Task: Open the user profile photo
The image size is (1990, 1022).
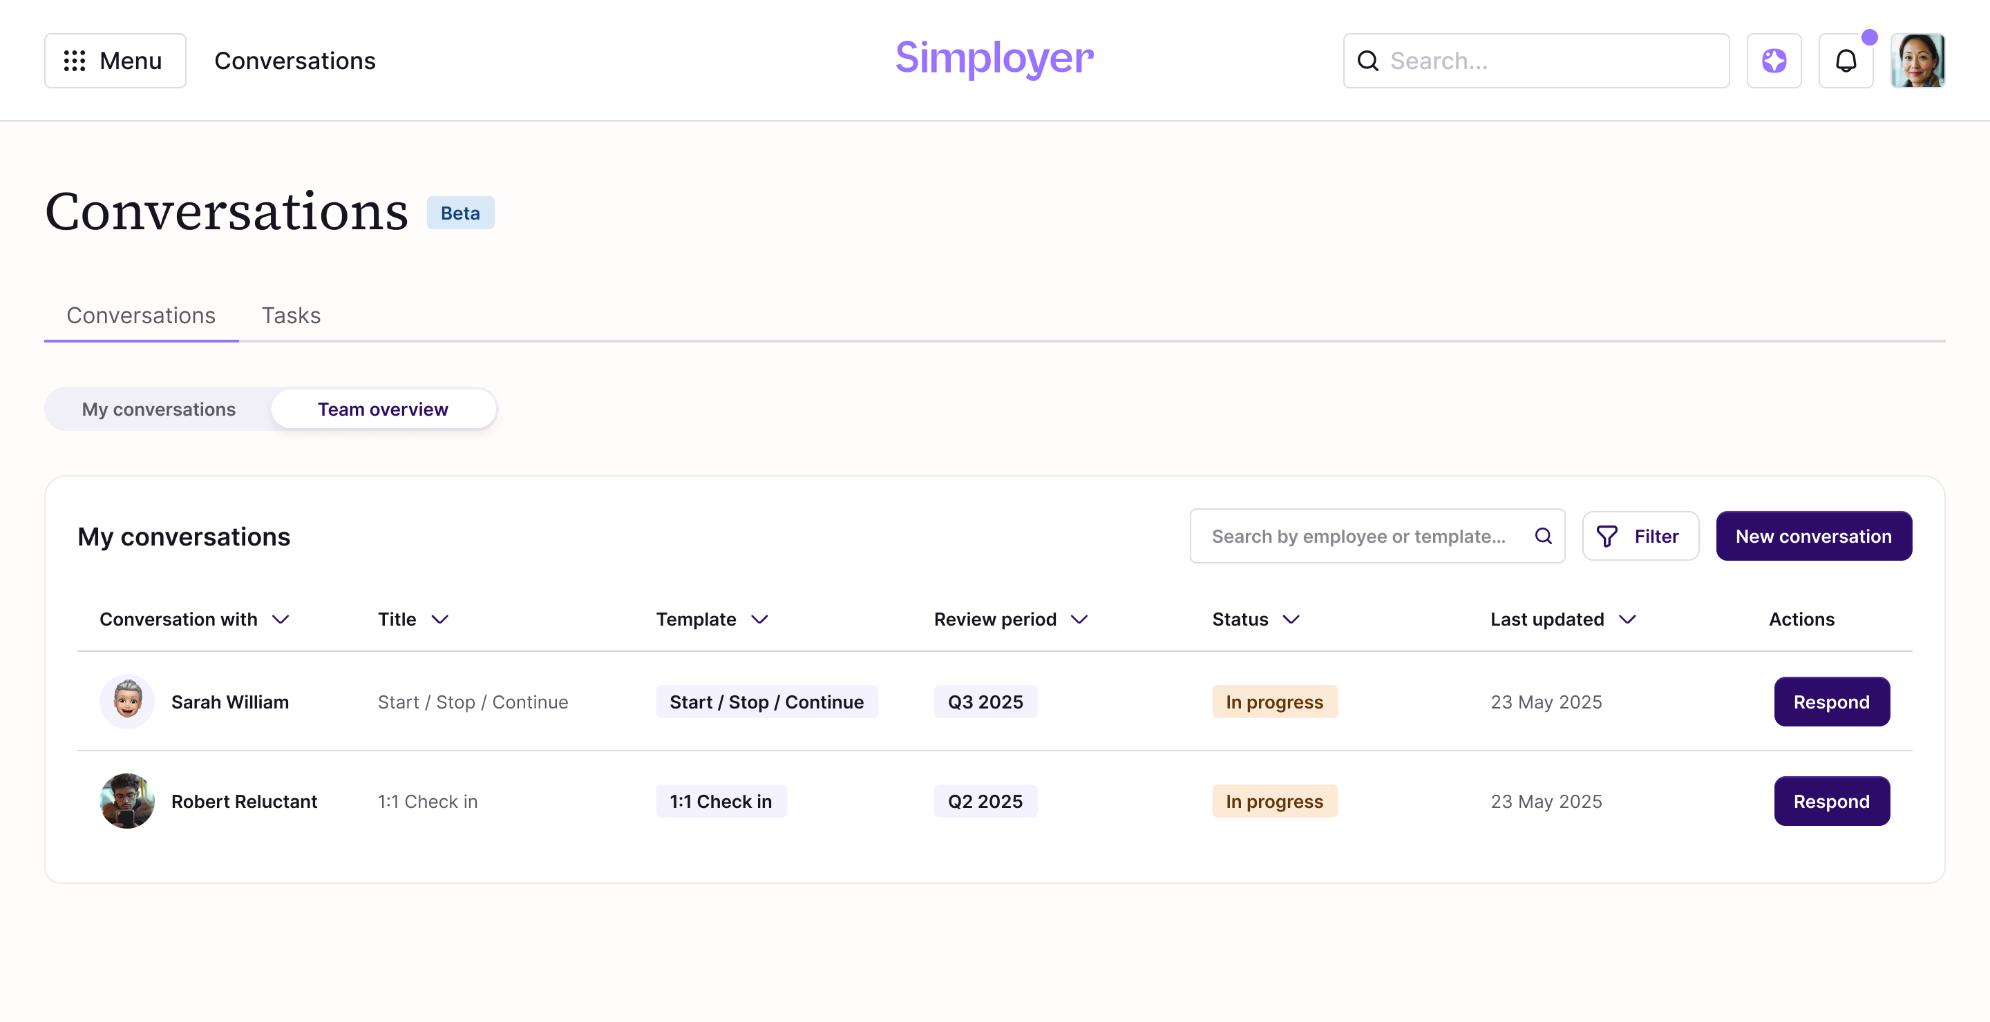Action: click(1917, 60)
